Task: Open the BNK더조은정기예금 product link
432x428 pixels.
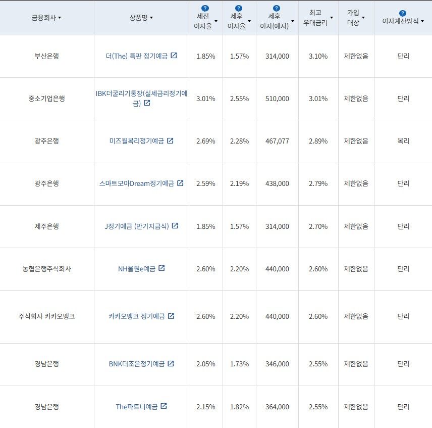Action: click(x=137, y=364)
